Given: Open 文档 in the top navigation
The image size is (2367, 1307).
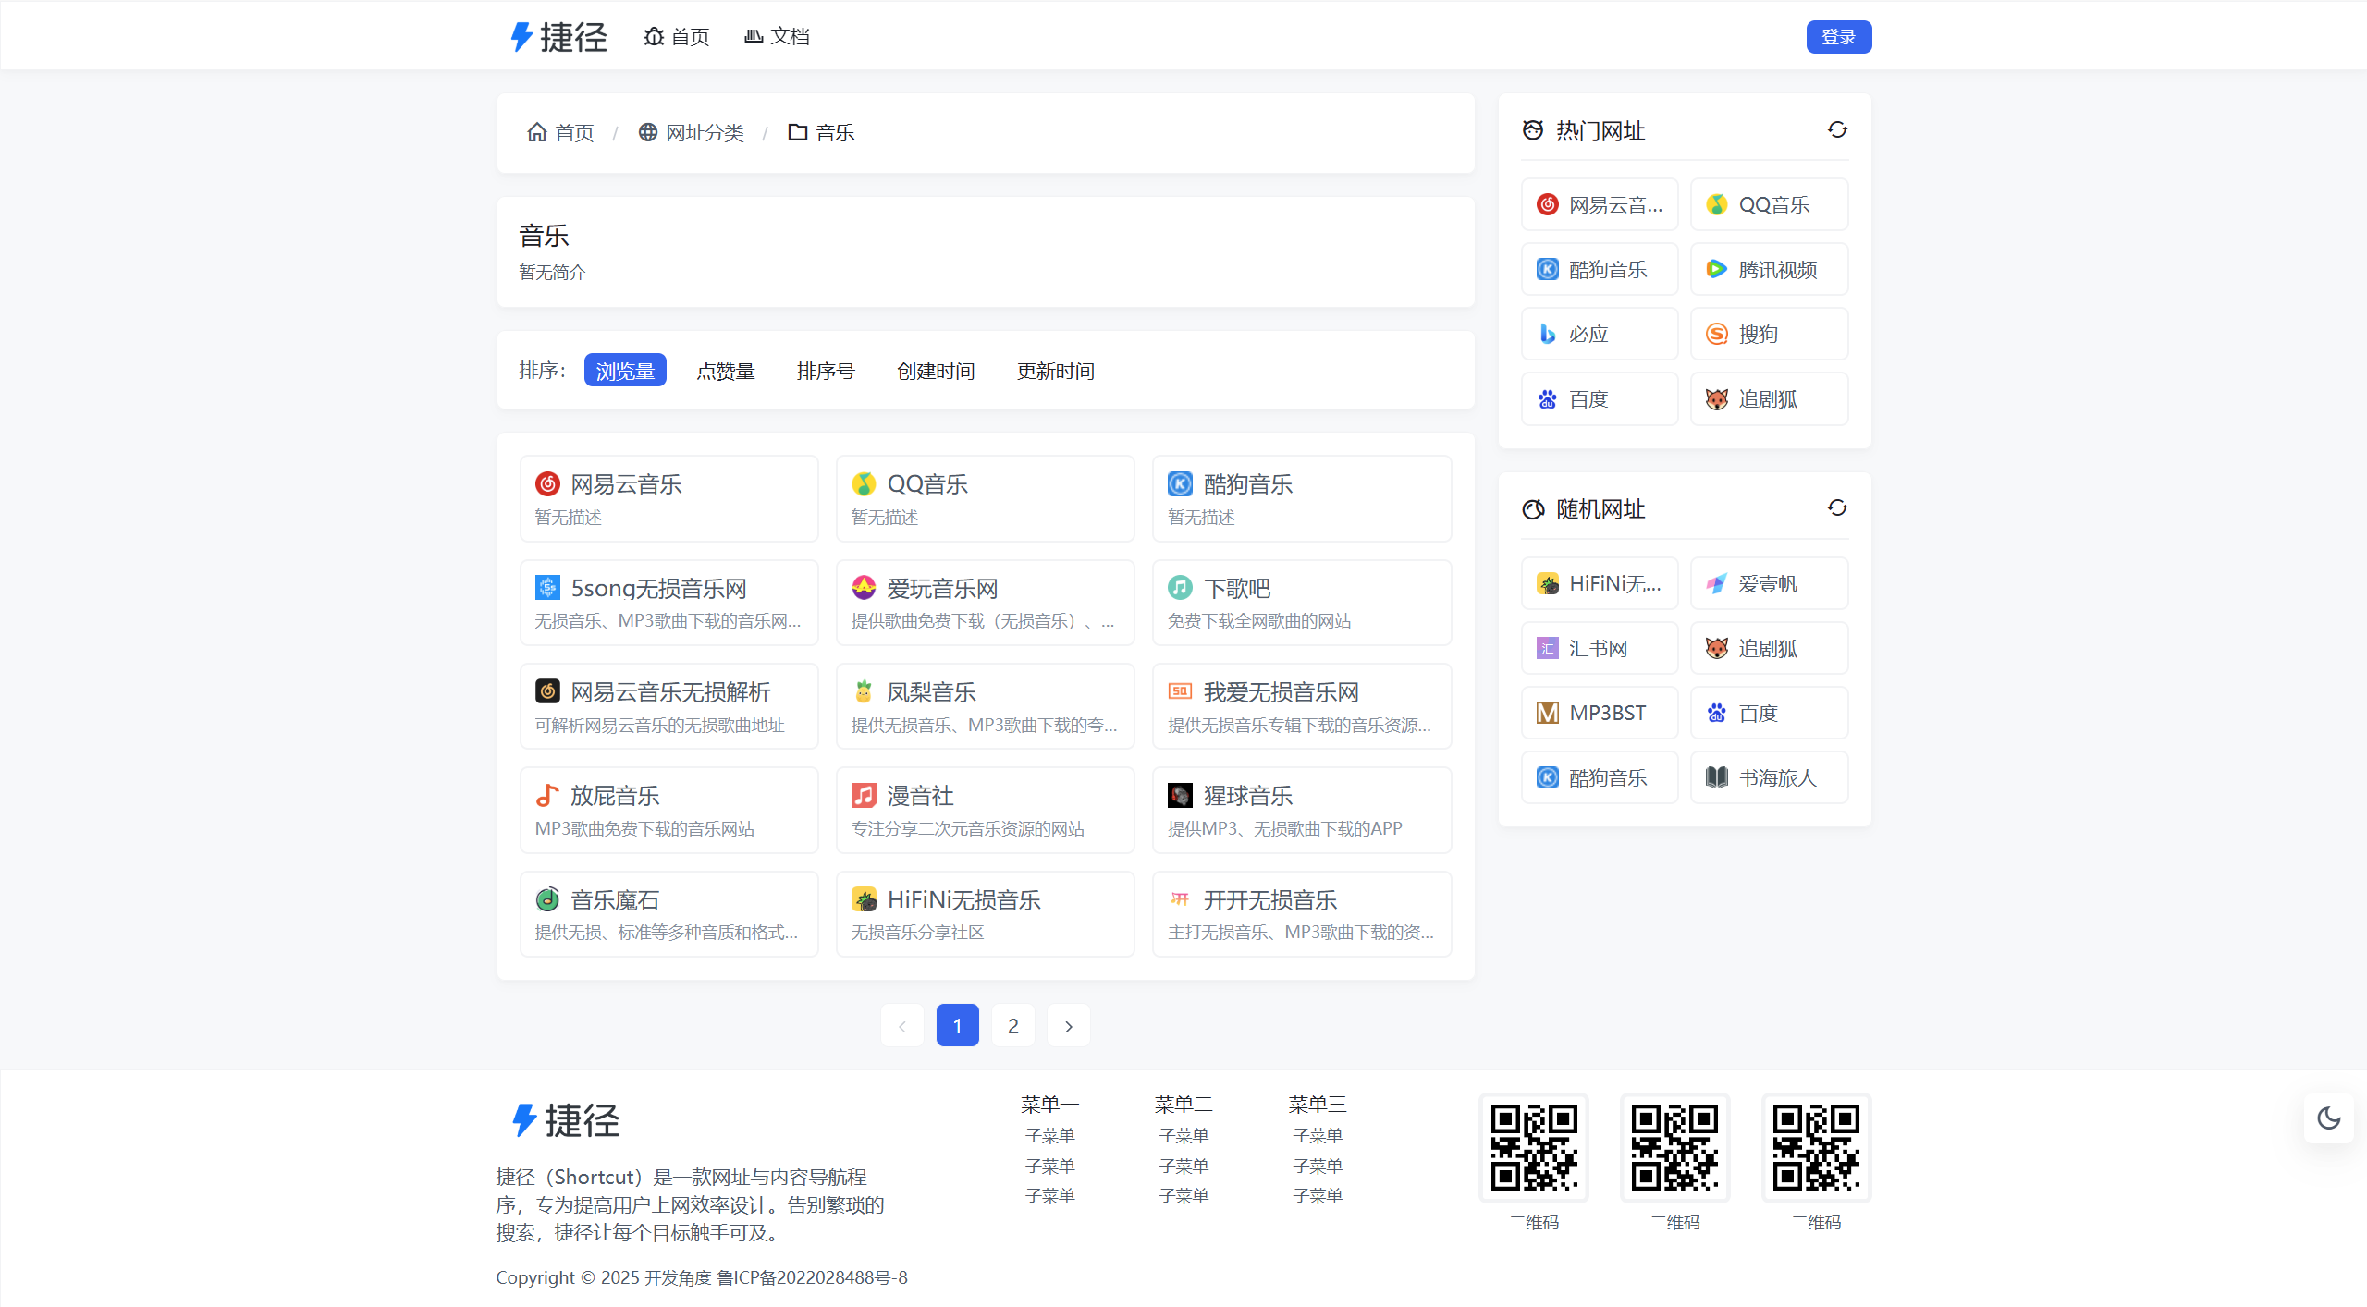Looking at the screenshot, I should [777, 37].
